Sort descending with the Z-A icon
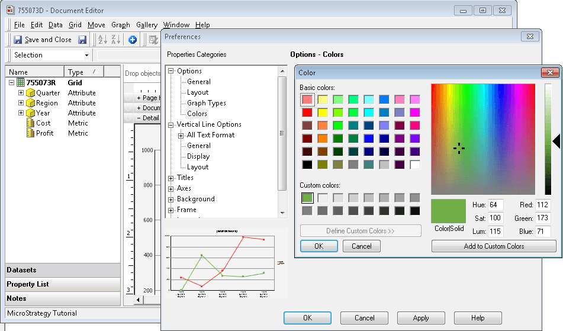 click(115, 40)
